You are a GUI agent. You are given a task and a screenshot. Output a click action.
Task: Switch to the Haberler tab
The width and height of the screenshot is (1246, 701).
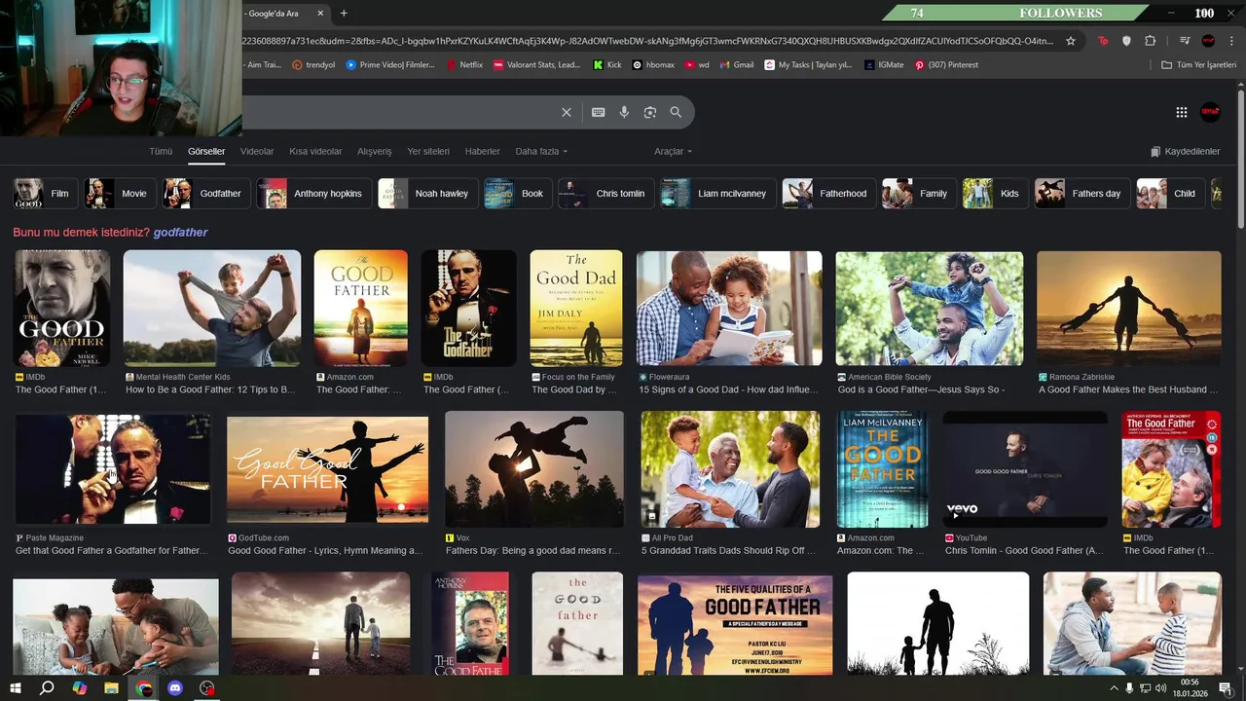(x=482, y=152)
